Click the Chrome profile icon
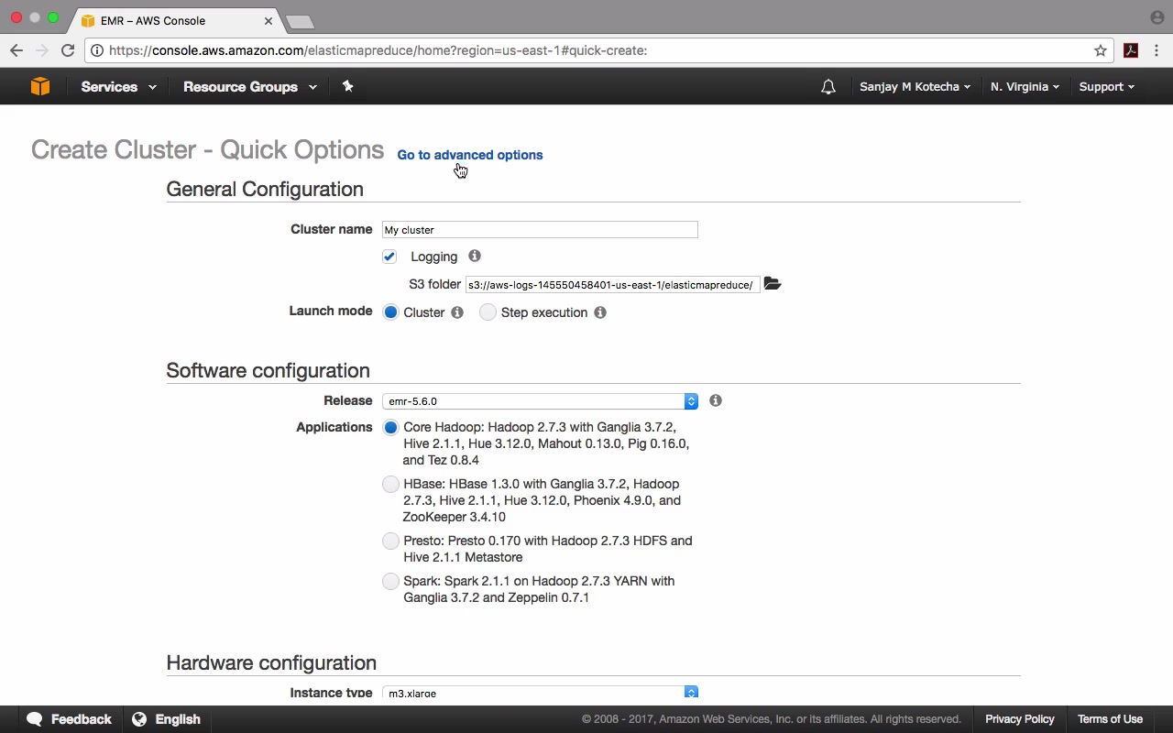 (x=1157, y=17)
